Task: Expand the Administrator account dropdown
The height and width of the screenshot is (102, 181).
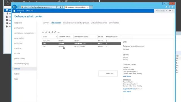Action: 161,11
